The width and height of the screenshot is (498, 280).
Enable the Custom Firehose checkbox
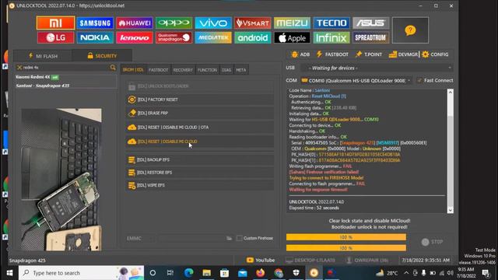click(x=240, y=238)
